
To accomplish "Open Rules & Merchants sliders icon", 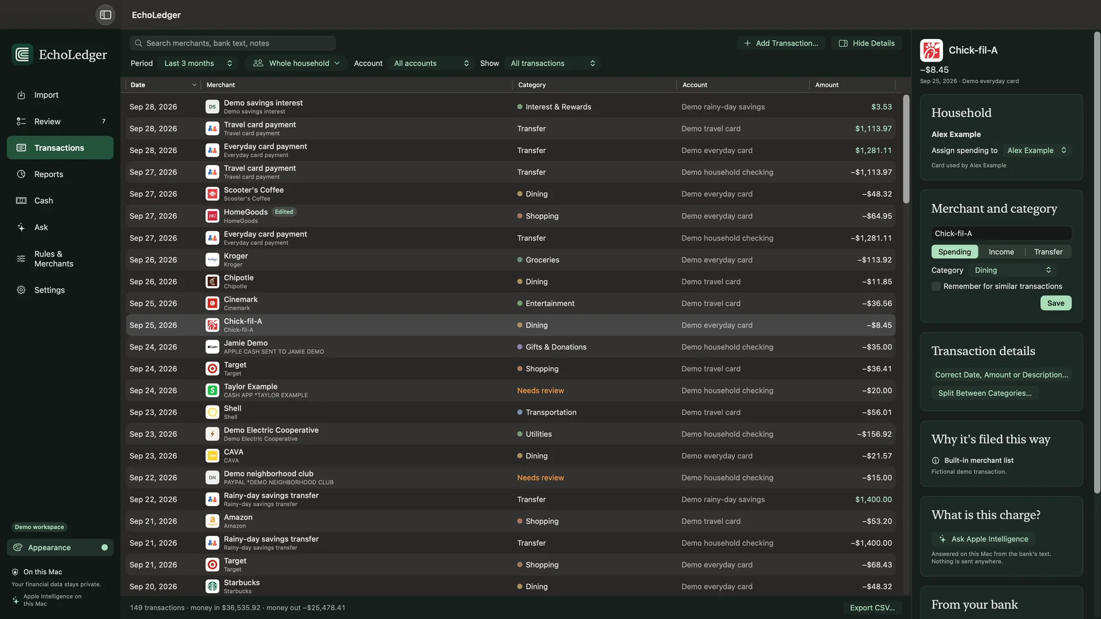I will pyautogui.click(x=21, y=259).
